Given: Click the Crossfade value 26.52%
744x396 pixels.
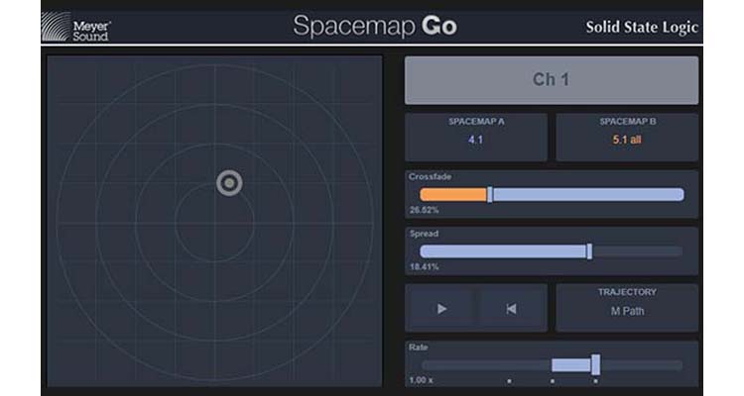Looking at the screenshot, I should tap(425, 210).
